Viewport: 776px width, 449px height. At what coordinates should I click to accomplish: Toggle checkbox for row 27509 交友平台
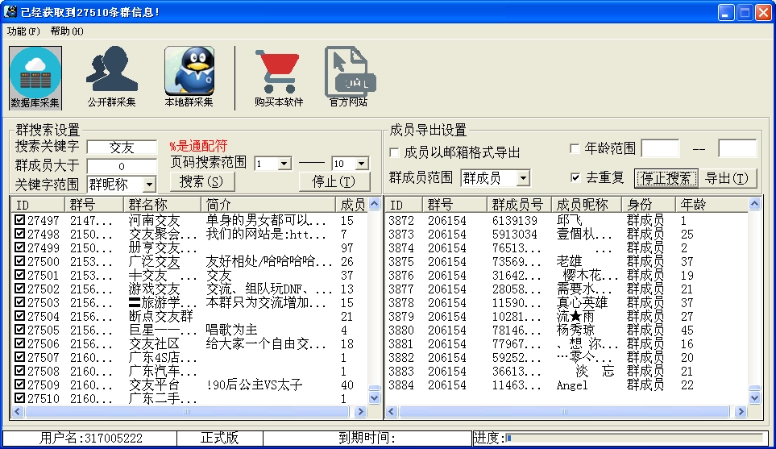coord(20,385)
